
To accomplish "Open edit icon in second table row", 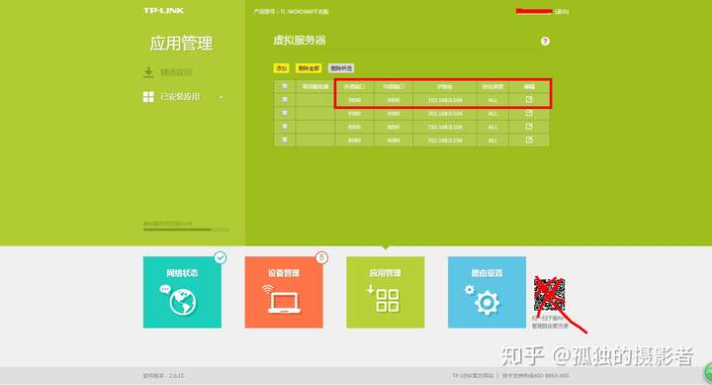I will (x=529, y=113).
